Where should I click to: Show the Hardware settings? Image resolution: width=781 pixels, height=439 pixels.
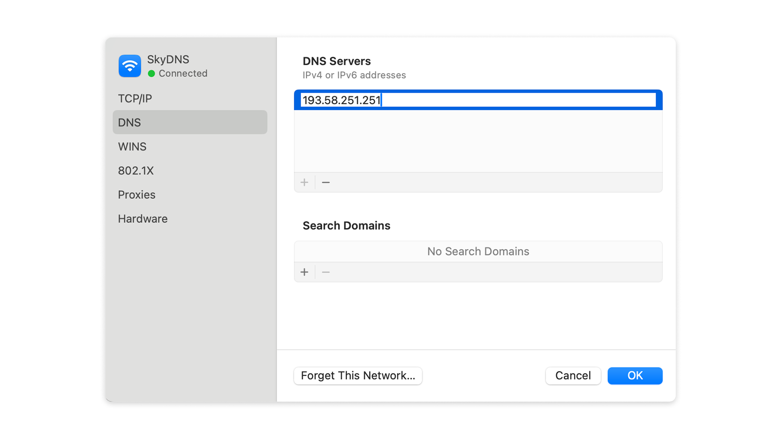[143, 219]
